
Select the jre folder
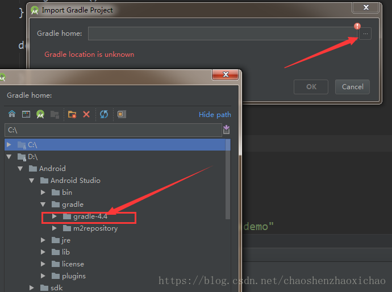tap(61, 240)
